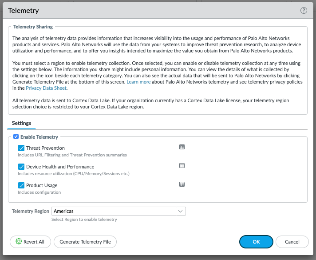Image resolution: width=316 pixels, height=260 pixels.
Task: Confirm with the OK button
Action: click(256, 242)
